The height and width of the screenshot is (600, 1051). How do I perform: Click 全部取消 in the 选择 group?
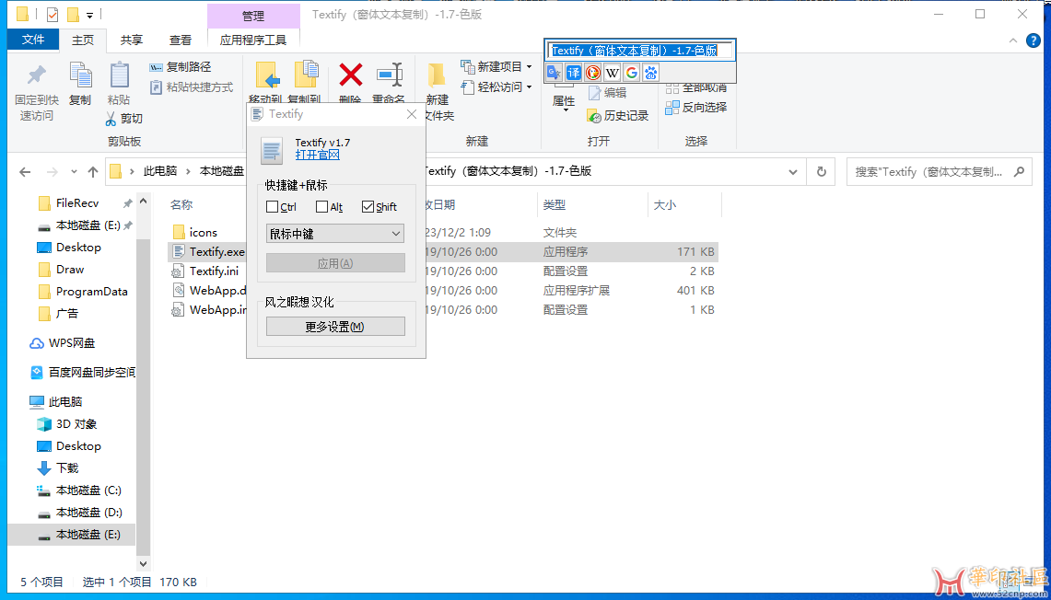pyautogui.click(x=695, y=87)
